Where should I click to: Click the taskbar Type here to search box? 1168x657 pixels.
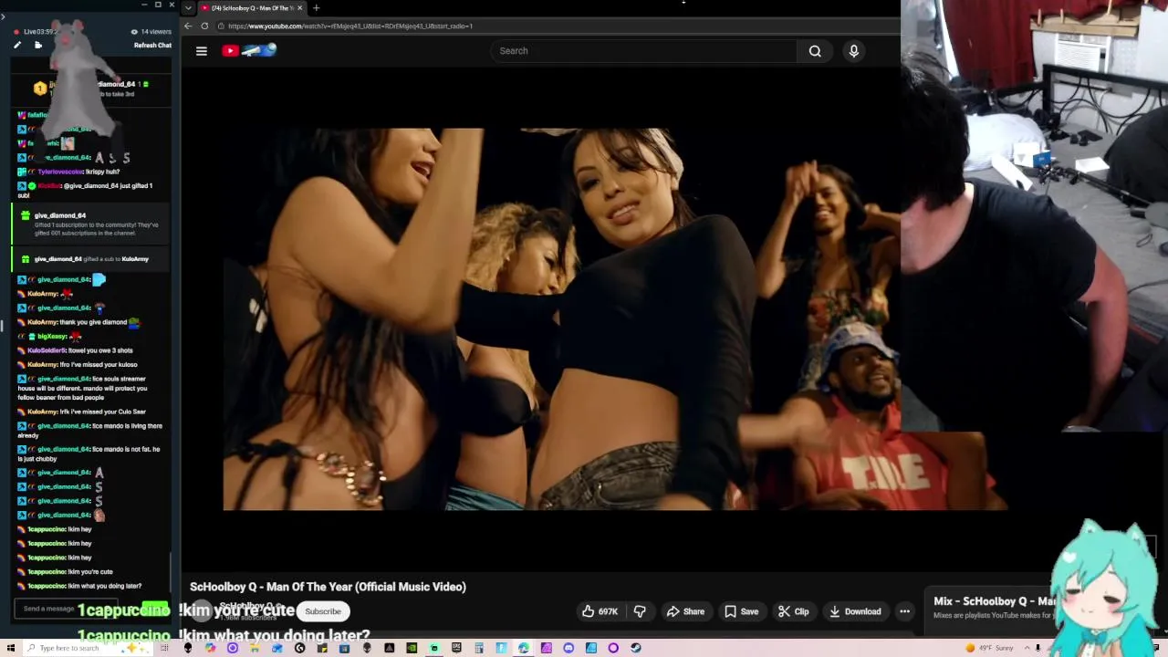pyautogui.click(x=88, y=648)
